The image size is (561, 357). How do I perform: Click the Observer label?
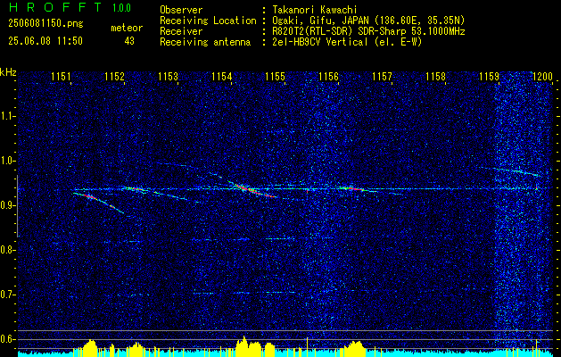click(x=181, y=10)
